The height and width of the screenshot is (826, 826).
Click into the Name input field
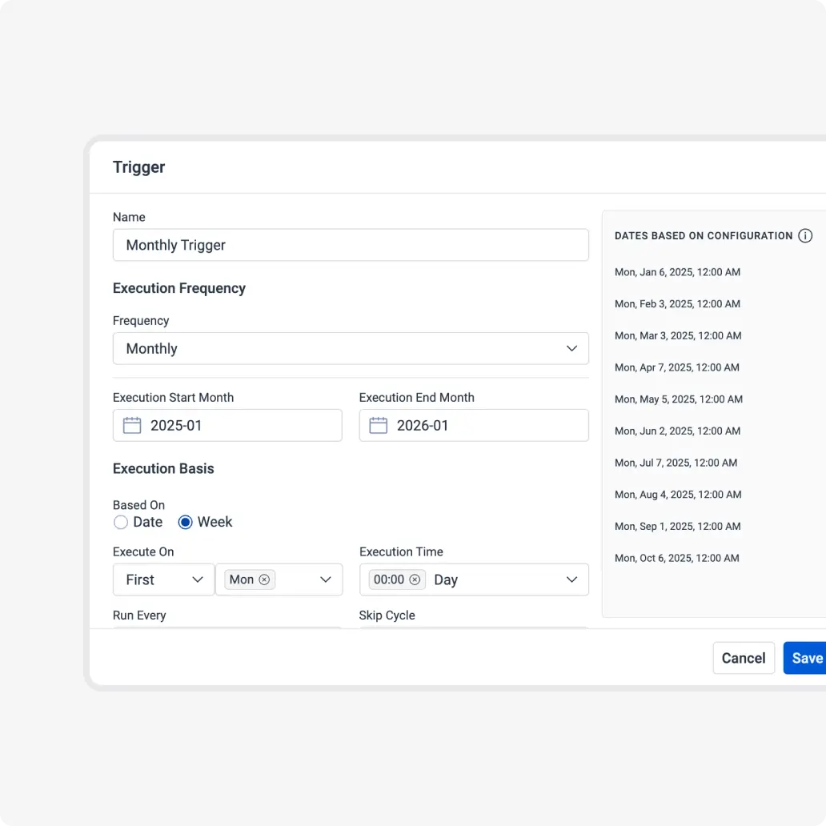351,245
